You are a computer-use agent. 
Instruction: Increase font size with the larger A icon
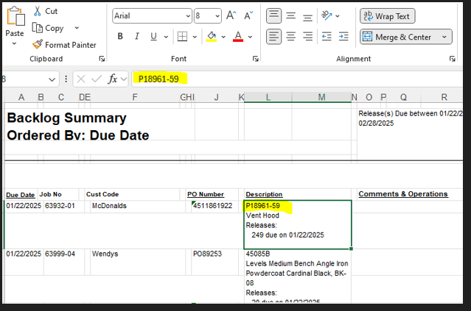pyautogui.click(x=231, y=15)
